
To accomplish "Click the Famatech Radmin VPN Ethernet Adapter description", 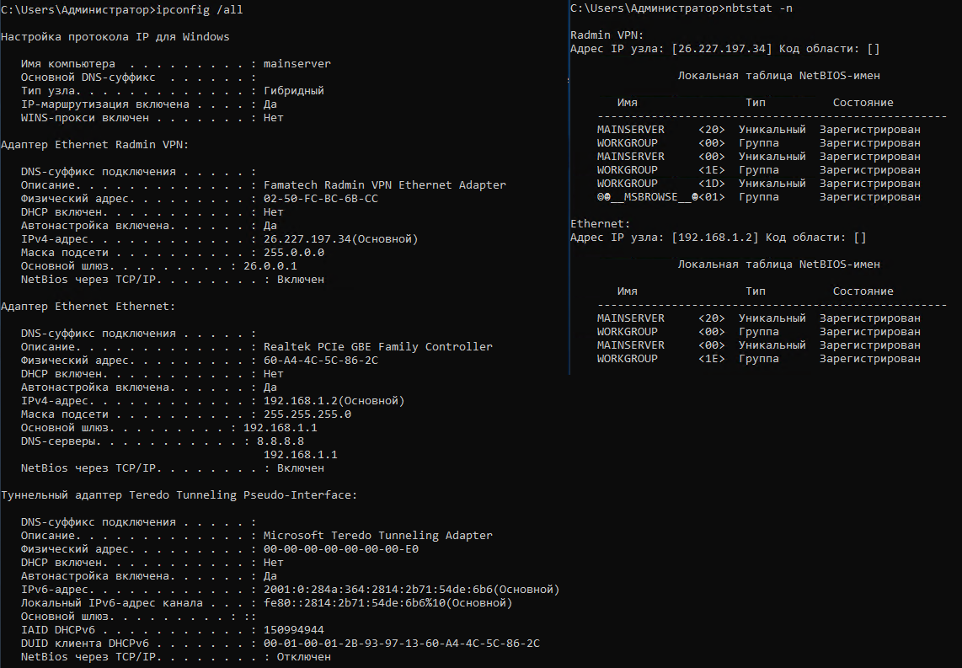I will [x=384, y=185].
